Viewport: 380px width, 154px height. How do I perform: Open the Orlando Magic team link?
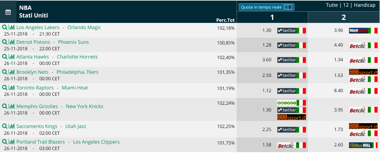[x=84, y=27]
